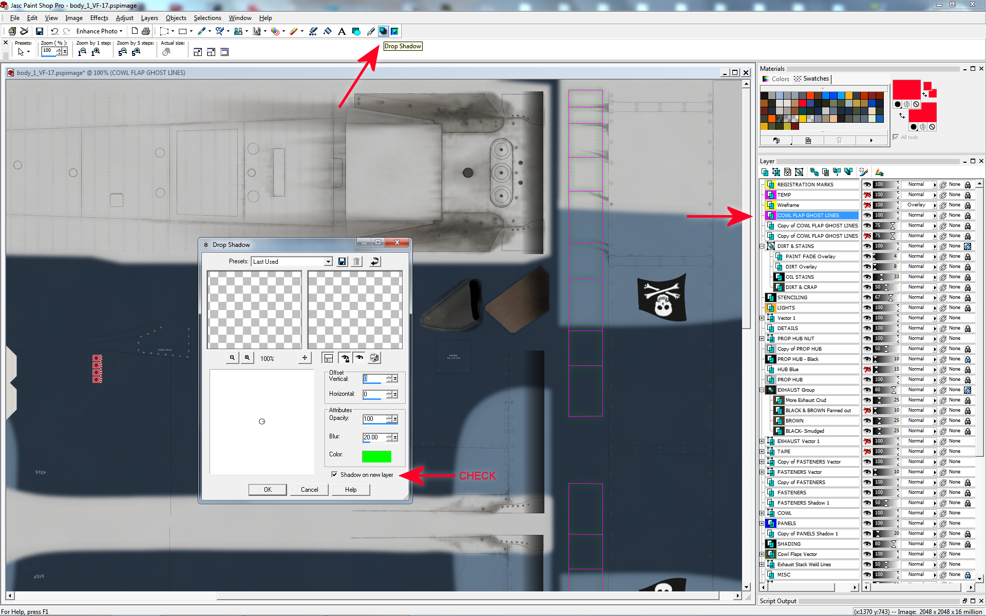Expand the TAPE layer

coord(762,452)
